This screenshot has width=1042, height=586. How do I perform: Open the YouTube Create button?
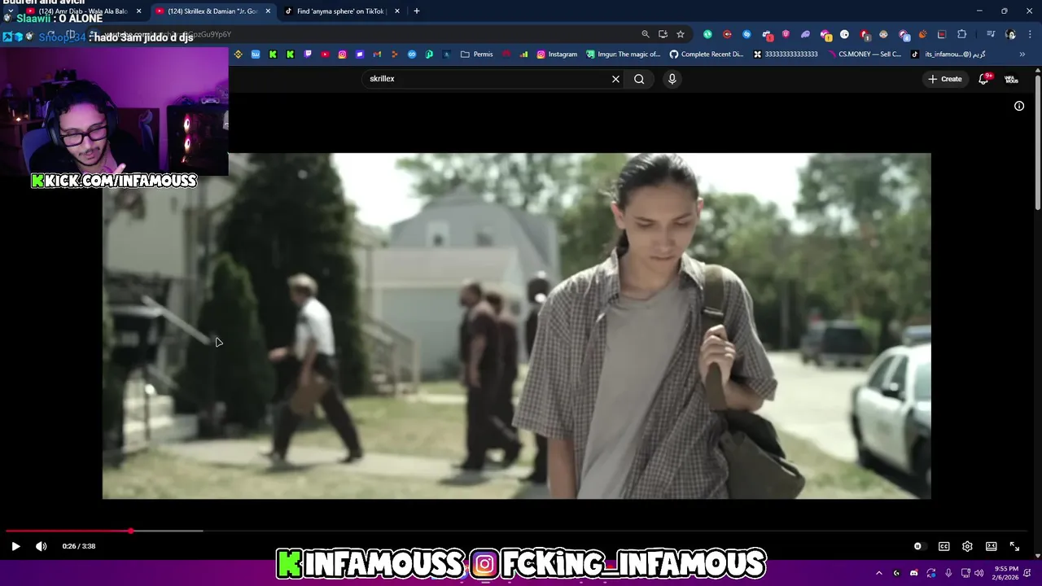(x=945, y=79)
